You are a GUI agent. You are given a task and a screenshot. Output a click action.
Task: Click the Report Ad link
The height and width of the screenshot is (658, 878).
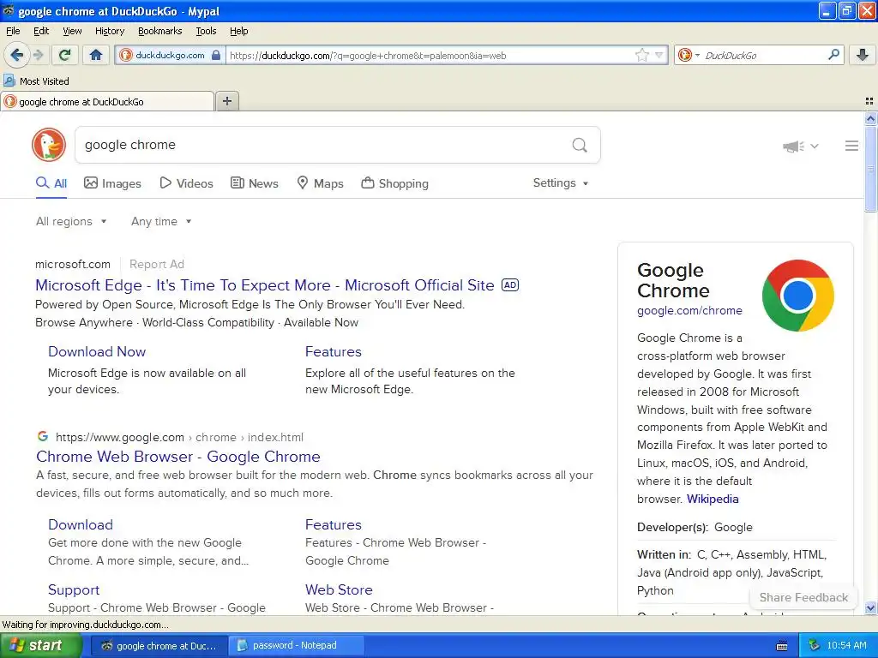pyautogui.click(x=157, y=264)
